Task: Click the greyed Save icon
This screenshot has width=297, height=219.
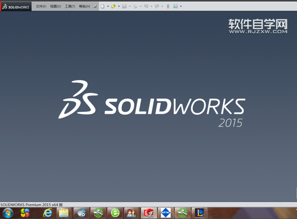Action: (x=124, y=6)
